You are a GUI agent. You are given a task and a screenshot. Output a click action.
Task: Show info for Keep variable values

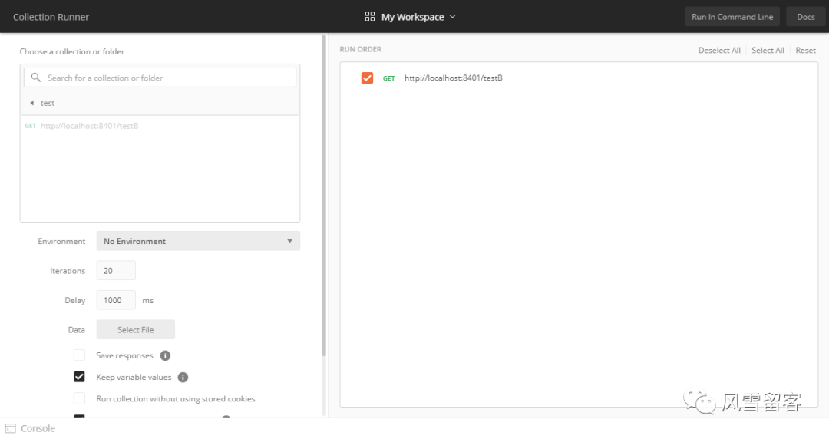pyautogui.click(x=183, y=377)
